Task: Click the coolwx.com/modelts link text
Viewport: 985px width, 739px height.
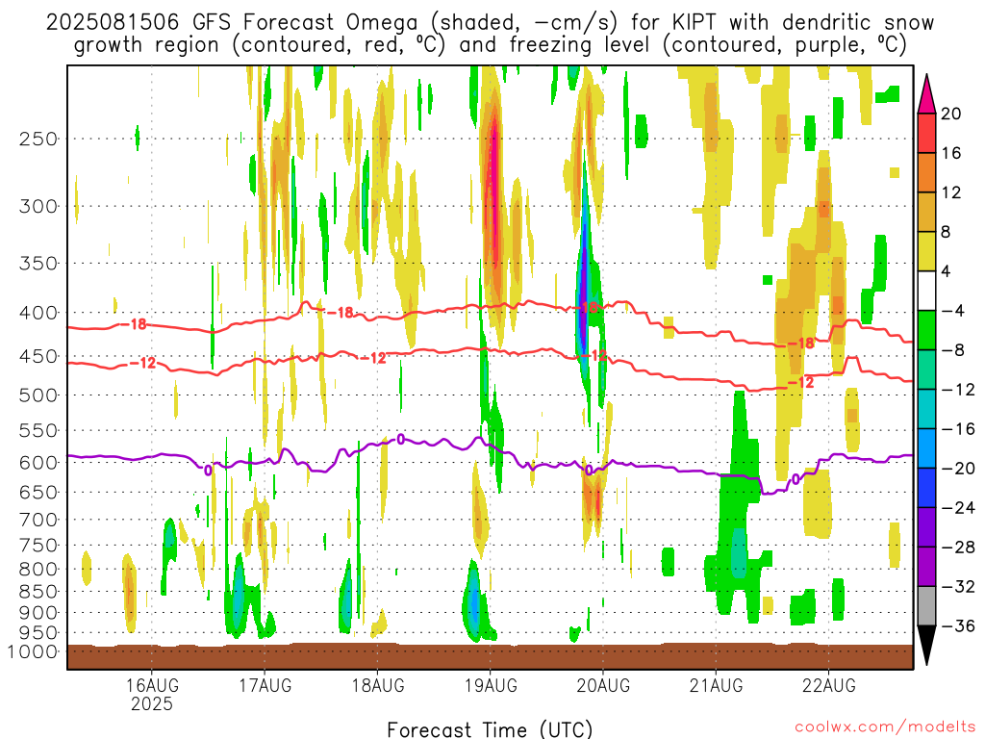Action: tap(885, 727)
